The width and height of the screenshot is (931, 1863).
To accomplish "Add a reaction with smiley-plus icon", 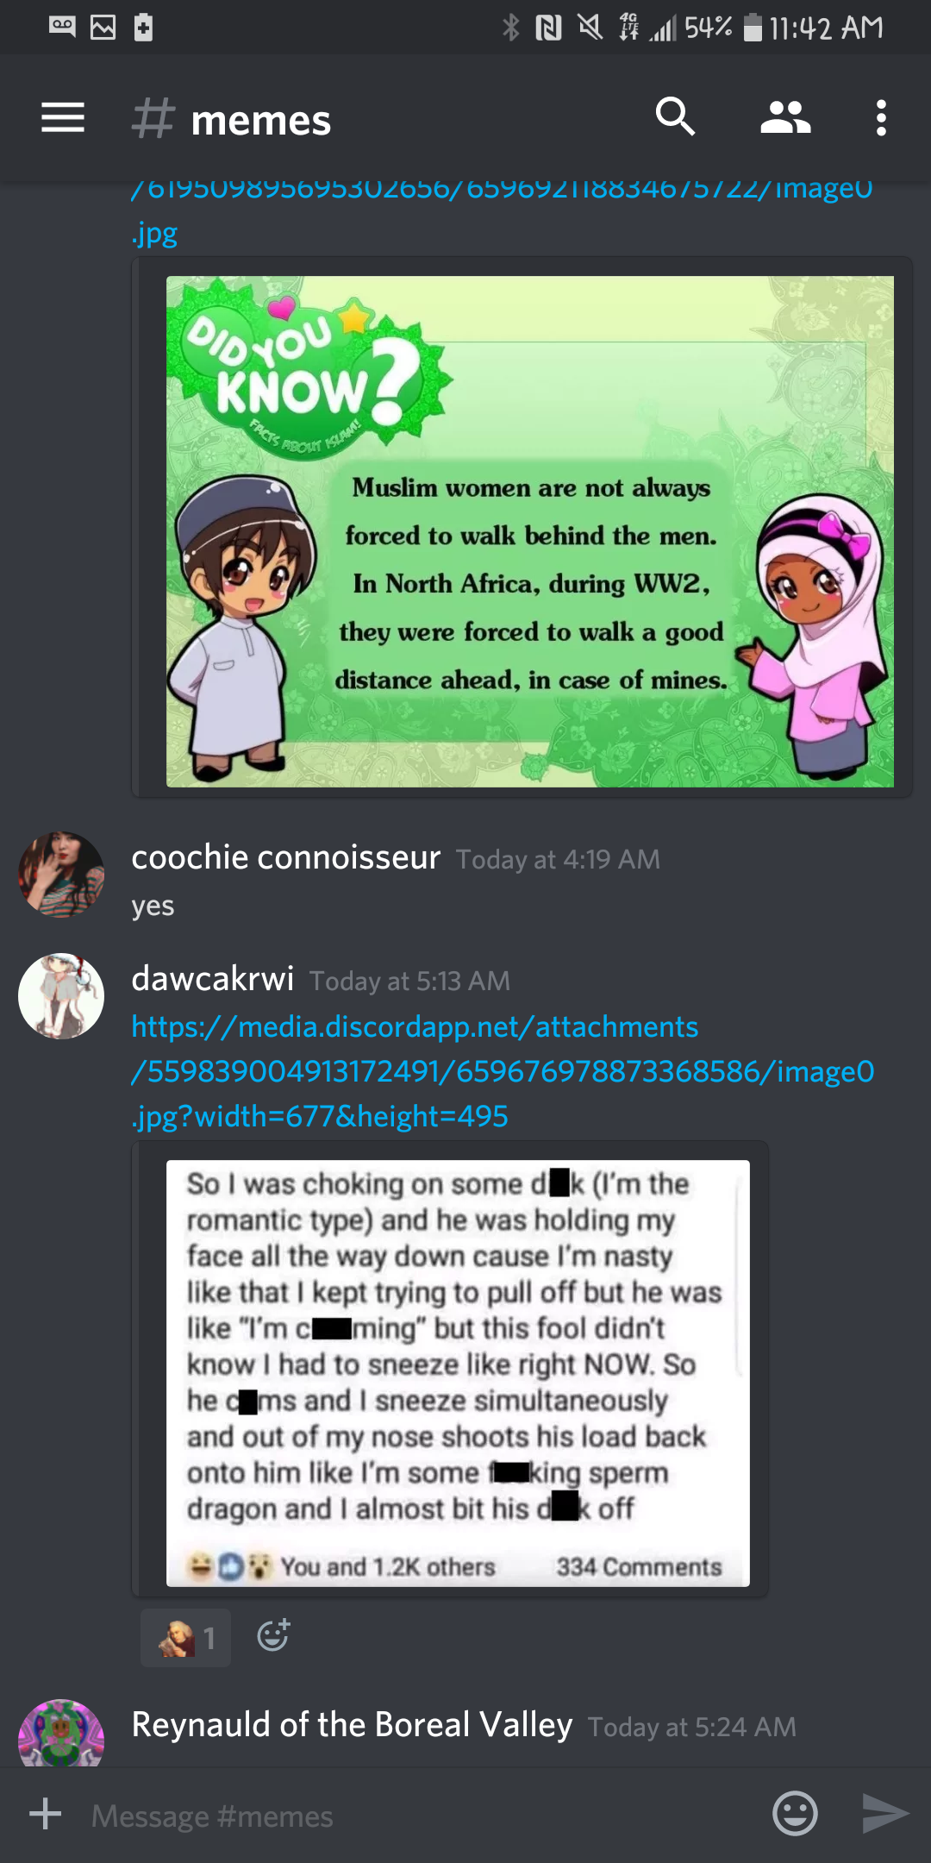I will (273, 1635).
